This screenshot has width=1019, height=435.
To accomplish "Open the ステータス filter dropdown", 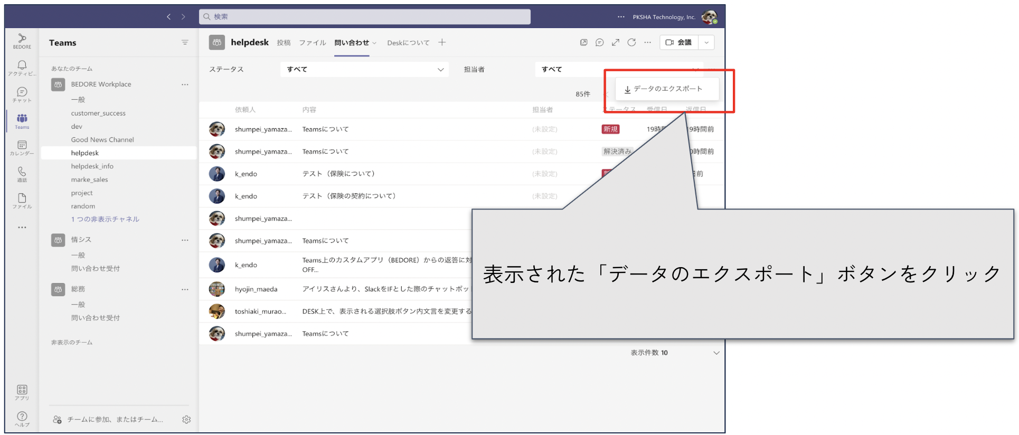I will point(364,70).
